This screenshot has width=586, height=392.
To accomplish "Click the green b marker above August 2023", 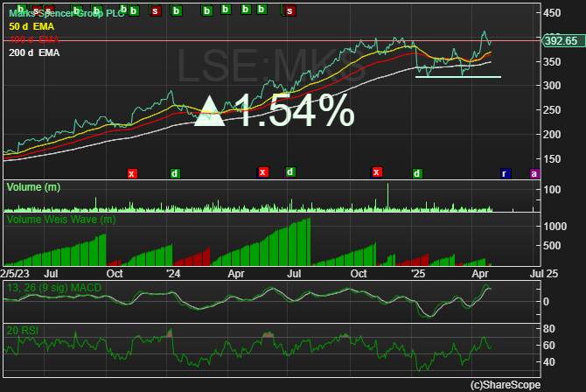I will (76, 11).
